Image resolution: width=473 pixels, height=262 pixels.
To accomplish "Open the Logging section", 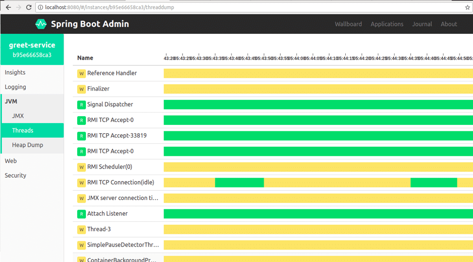I will (x=16, y=87).
